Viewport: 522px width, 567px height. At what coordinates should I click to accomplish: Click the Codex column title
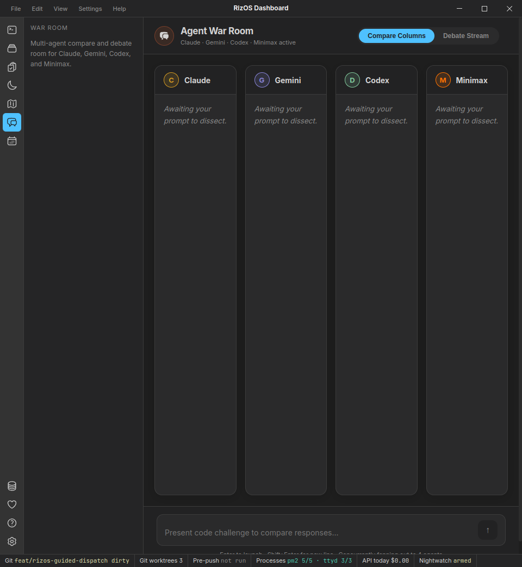pyautogui.click(x=377, y=80)
